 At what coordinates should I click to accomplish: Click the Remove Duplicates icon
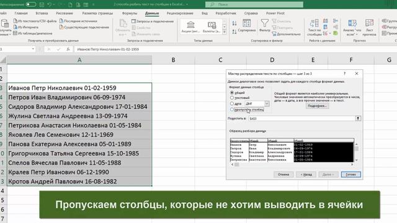(x=325, y=27)
